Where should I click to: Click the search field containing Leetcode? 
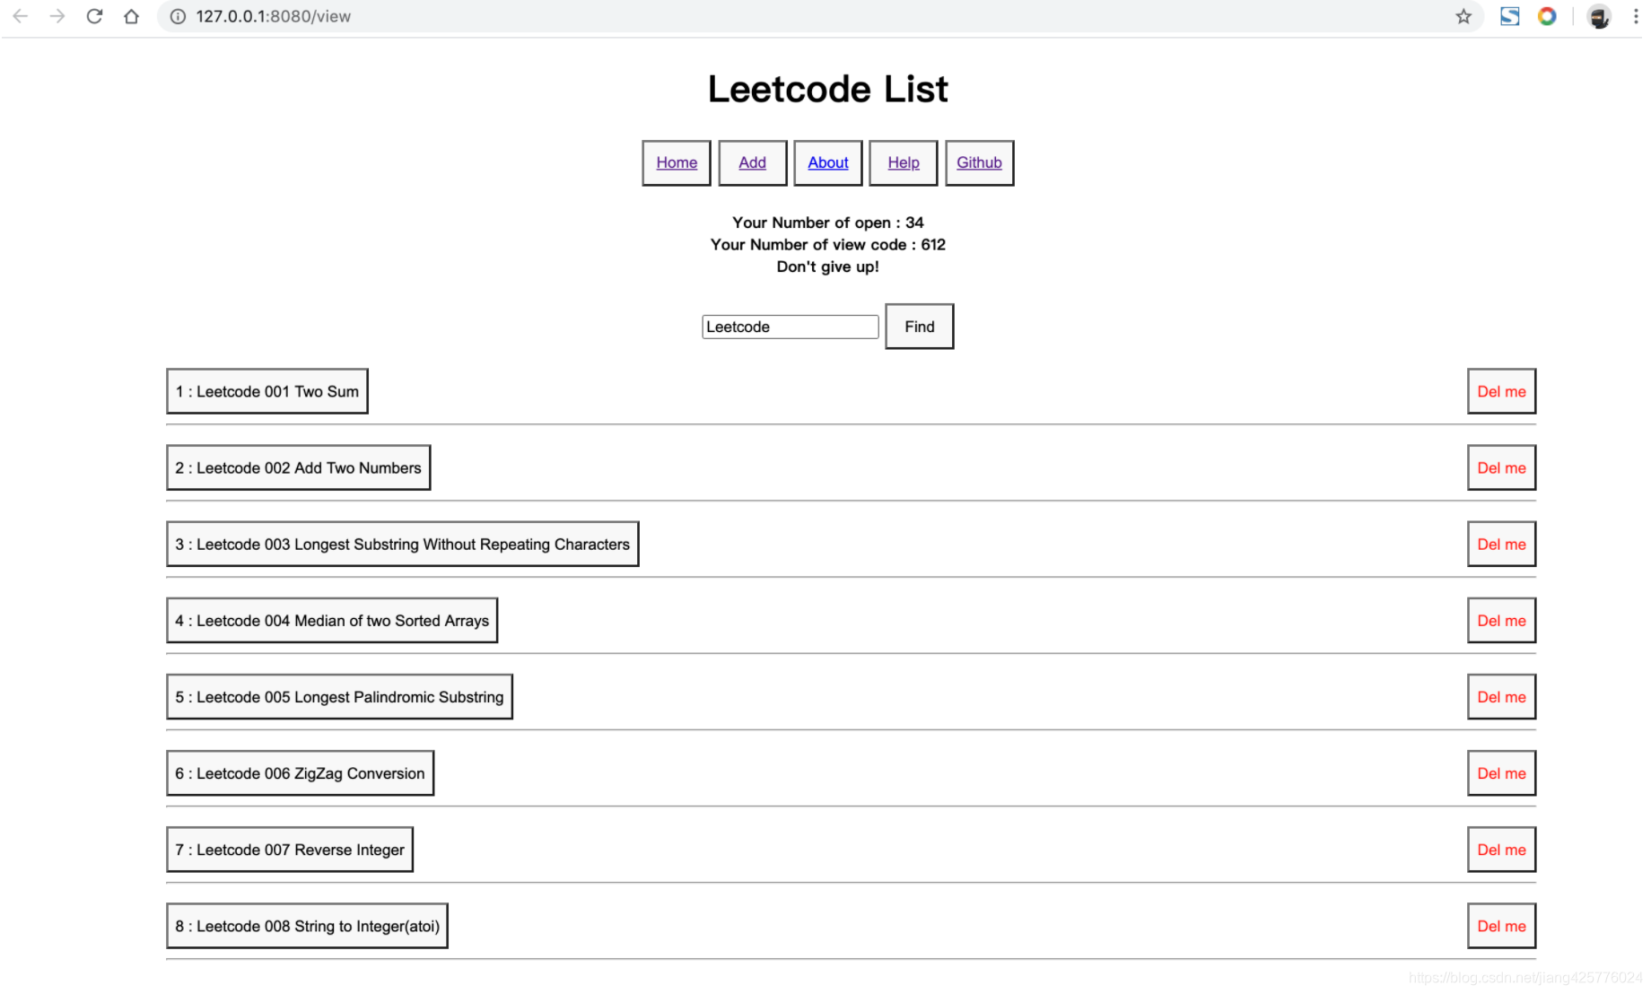tap(790, 327)
